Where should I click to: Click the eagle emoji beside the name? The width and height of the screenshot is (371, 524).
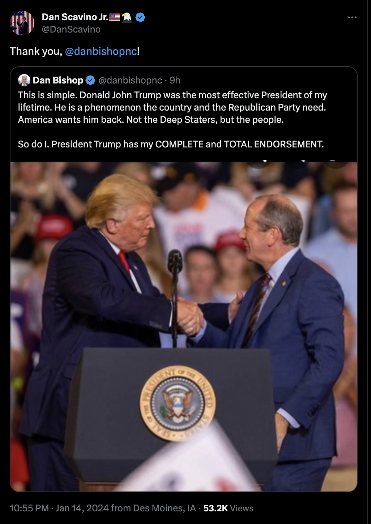pos(127,17)
